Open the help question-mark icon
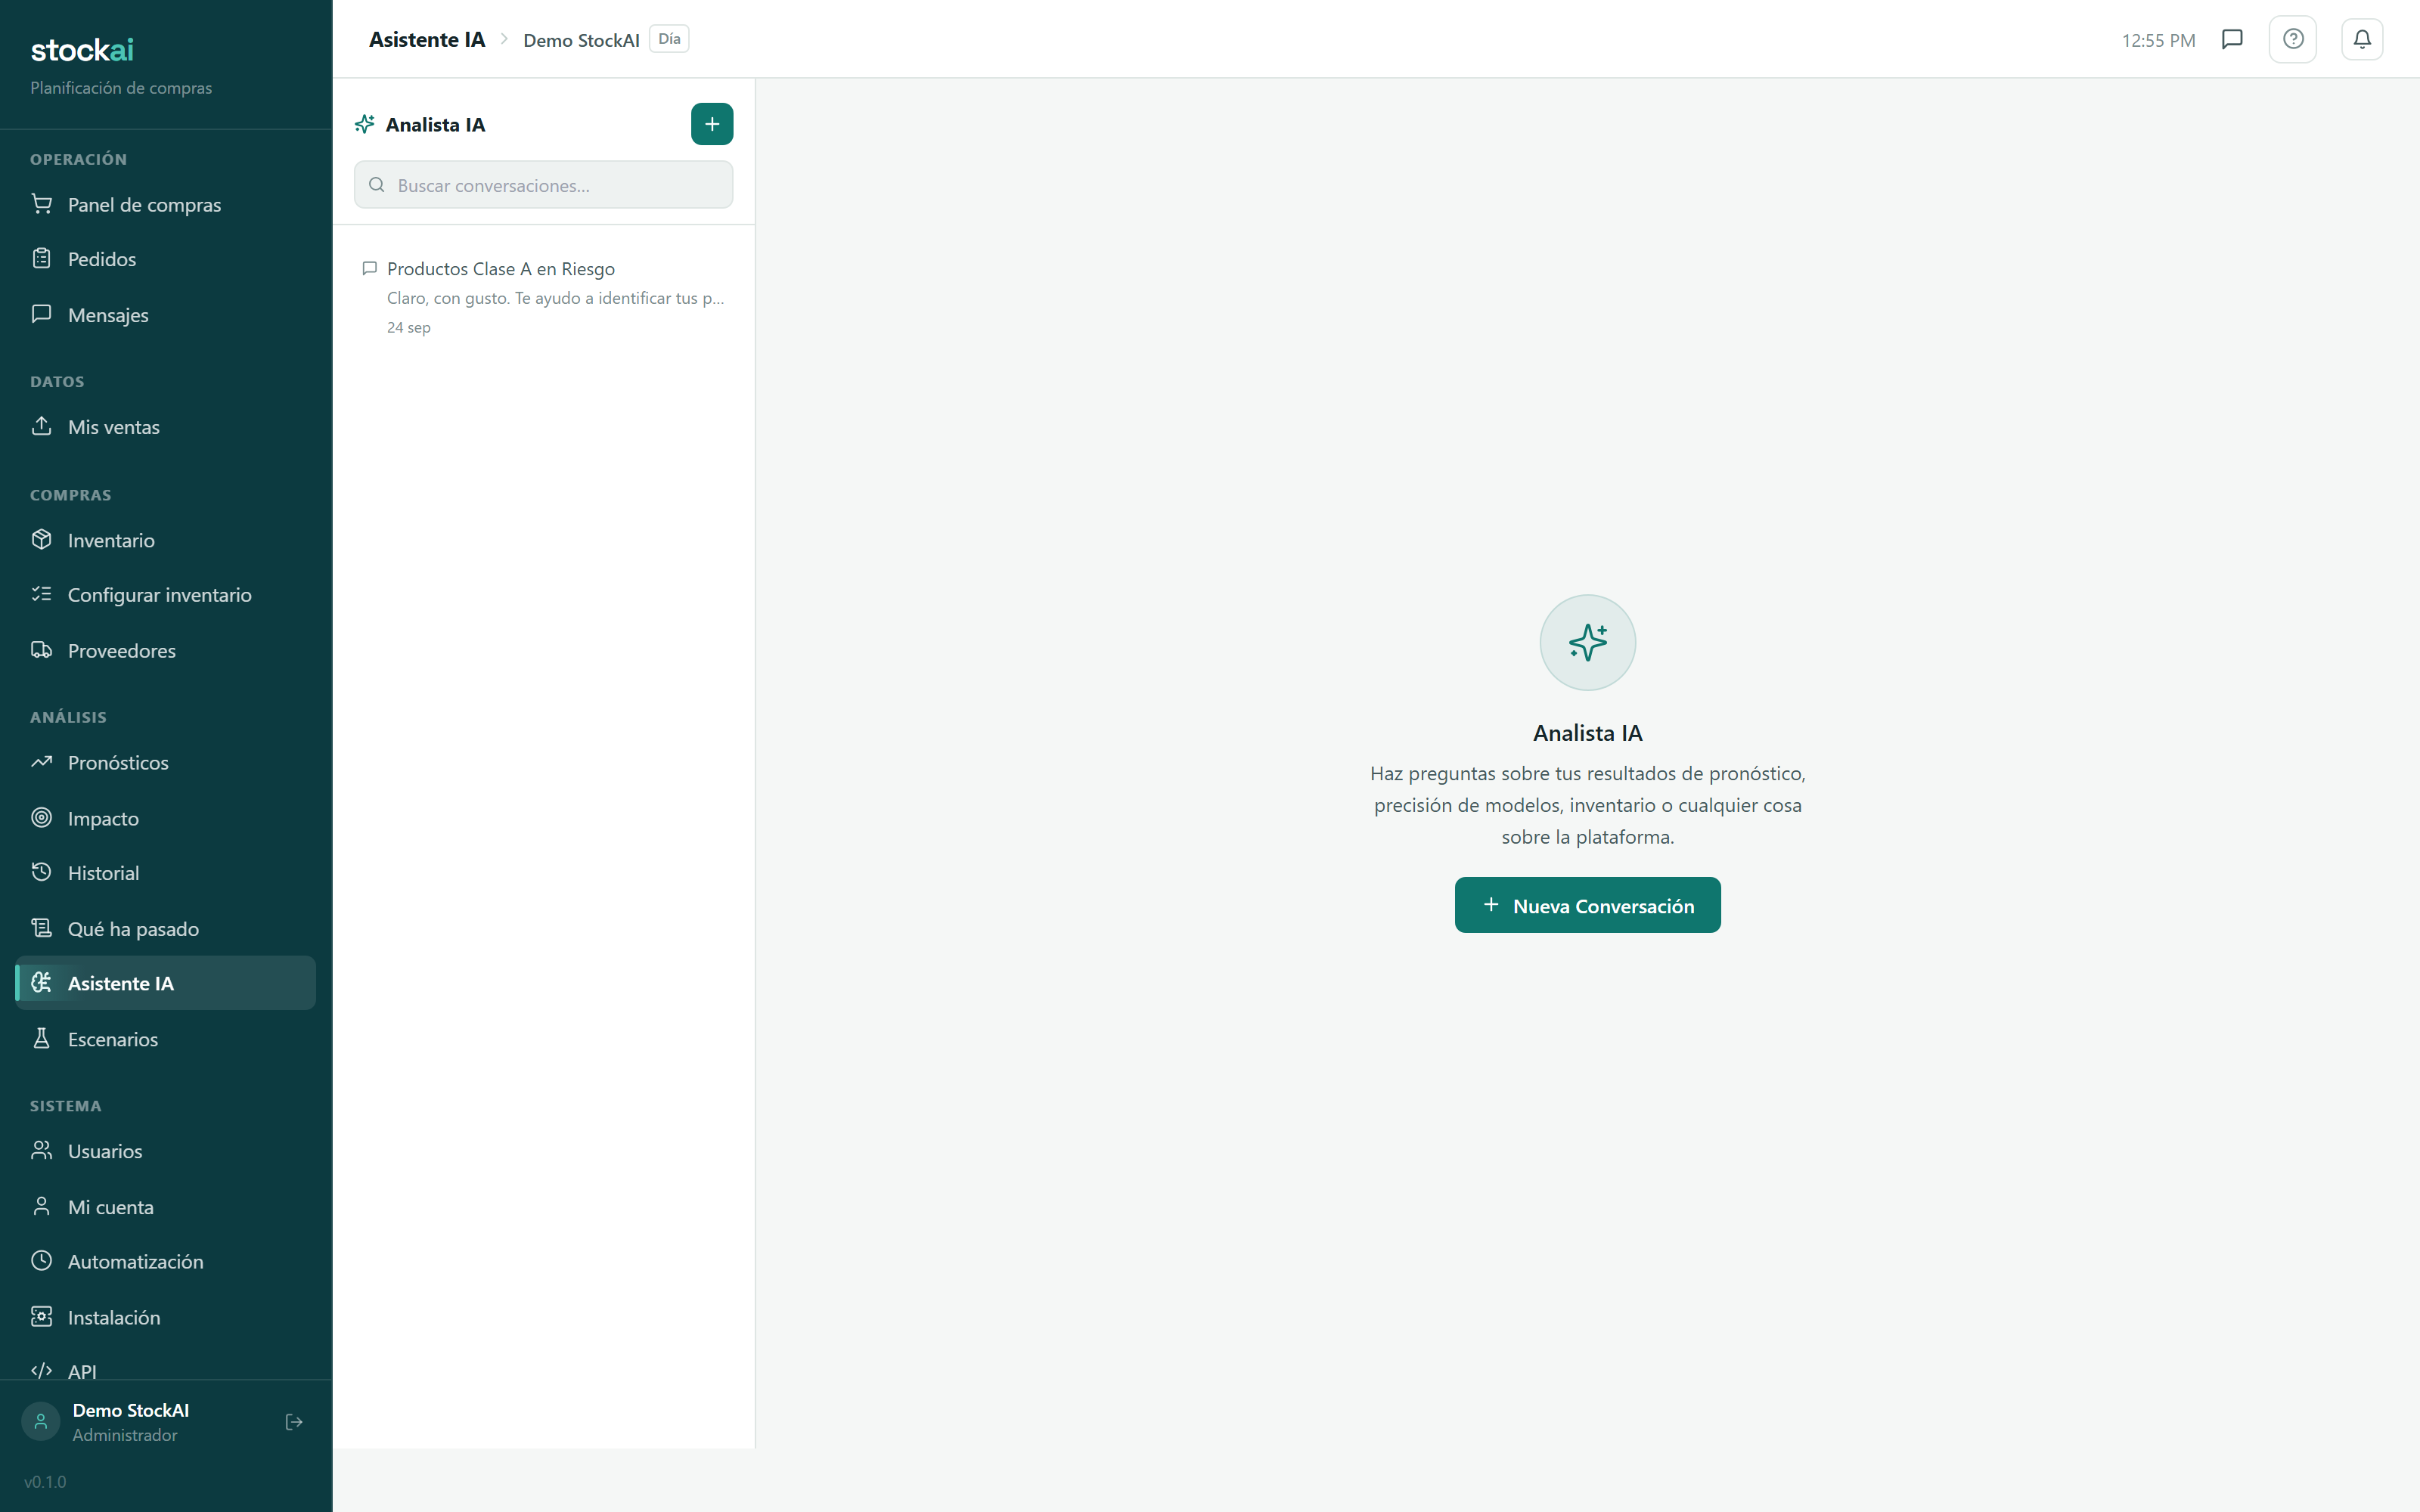The width and height of the screenshot is (2420, 1512). click(x=2293, y=39)
